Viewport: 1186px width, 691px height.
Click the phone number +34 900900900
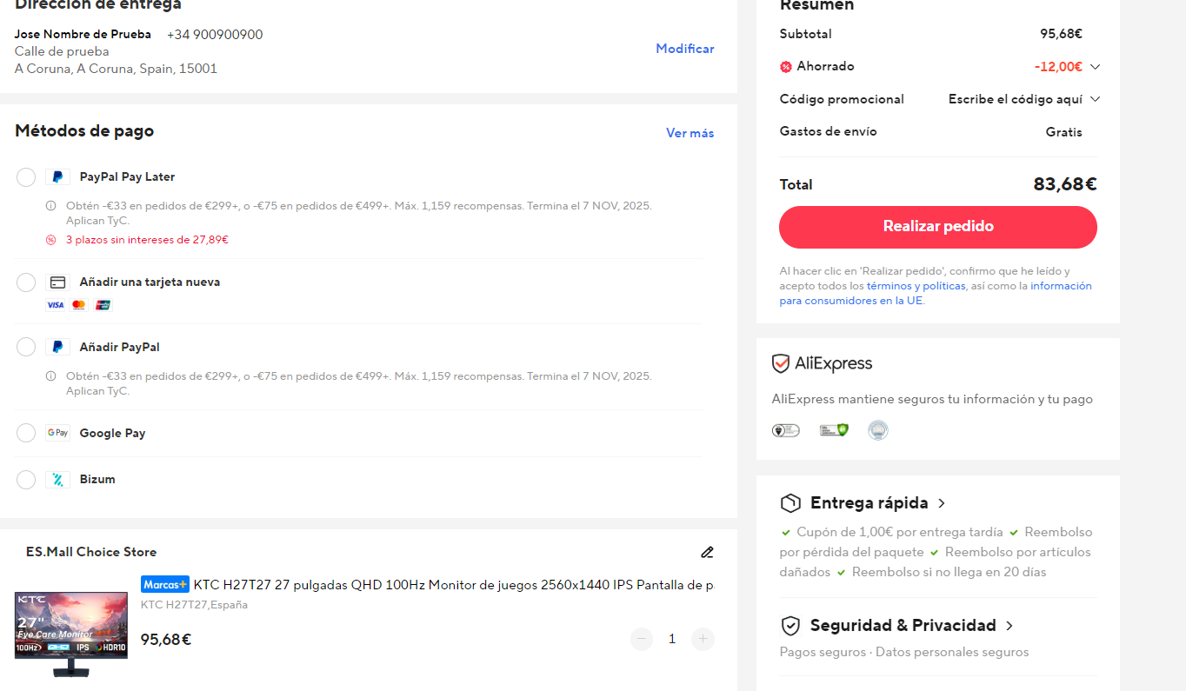tap(215, 35)
